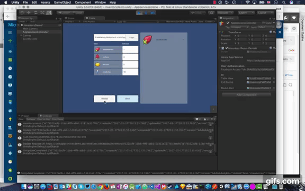The height and width of the screenshot is (191, 305).
Task: Open the Display 1 dropdown in Game view
Action: pos(72,22)
